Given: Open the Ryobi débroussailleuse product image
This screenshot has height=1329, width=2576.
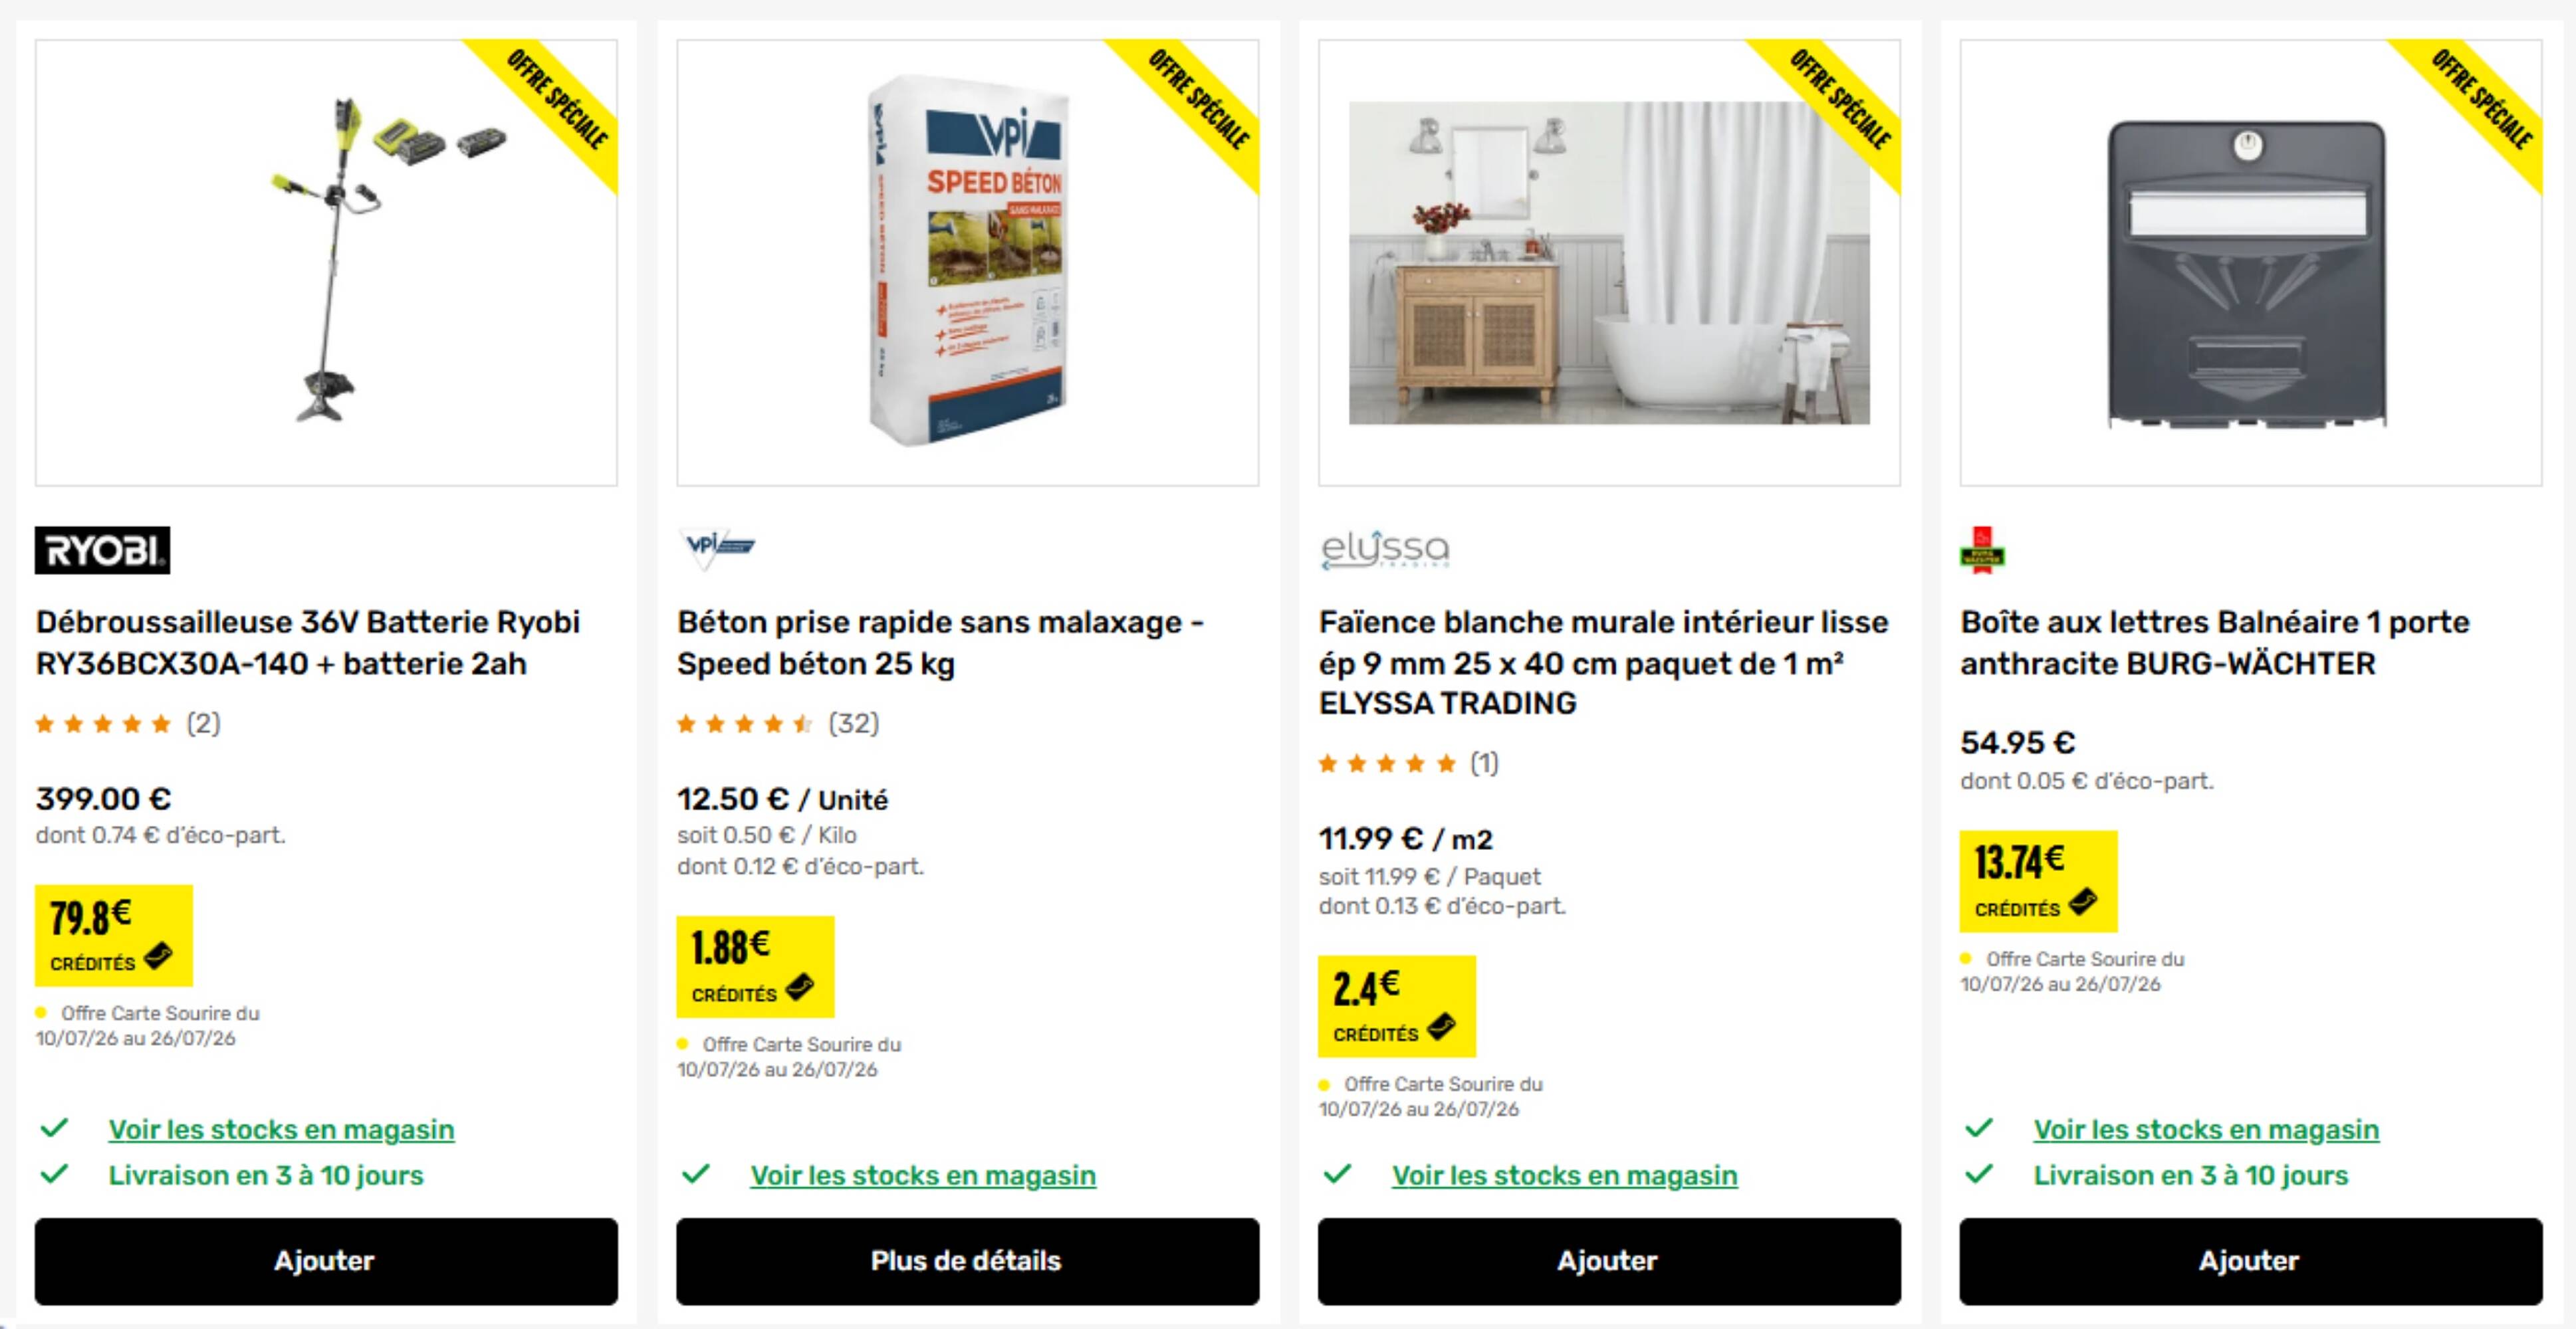Looking at the screenshot, I should (326, 262).
